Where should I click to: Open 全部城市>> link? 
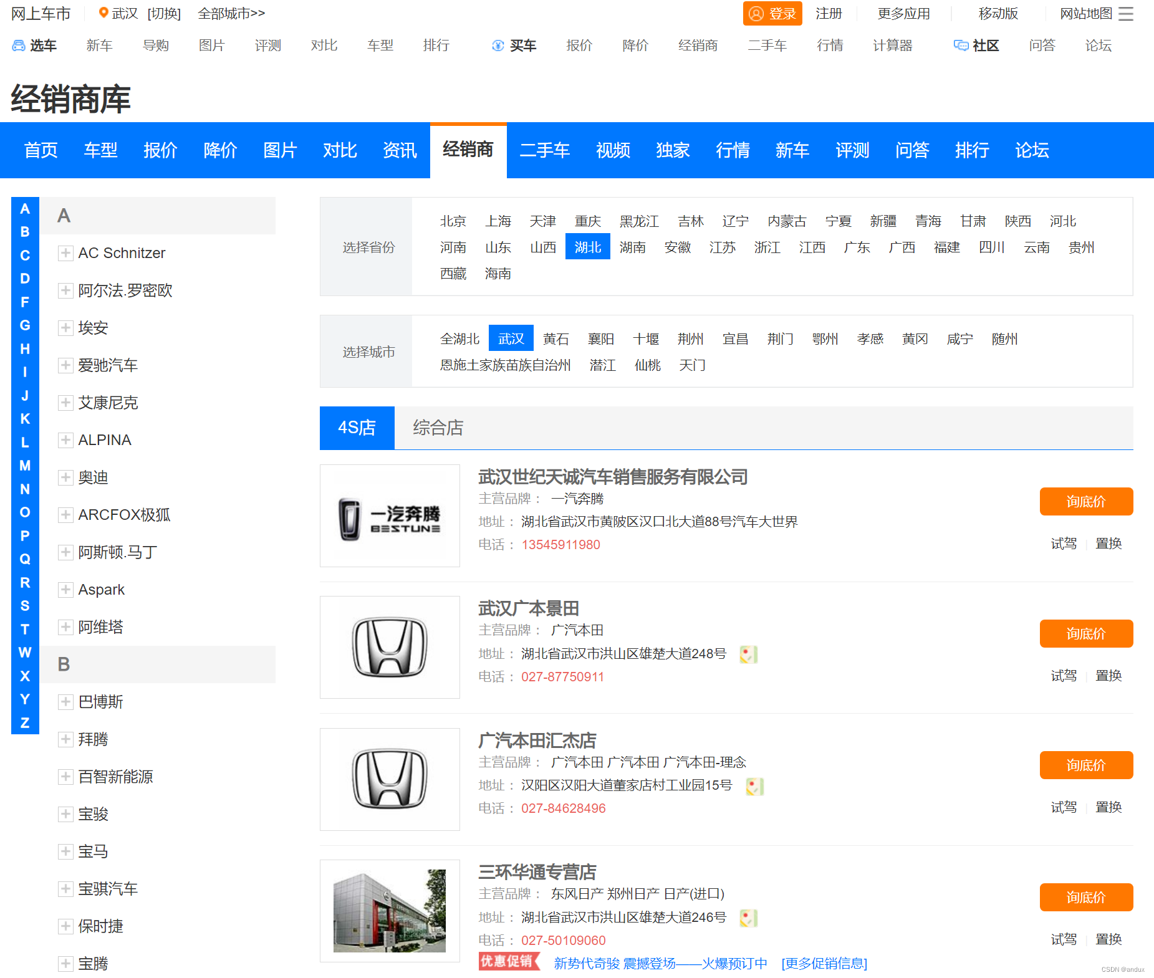(x=231, y=14)
